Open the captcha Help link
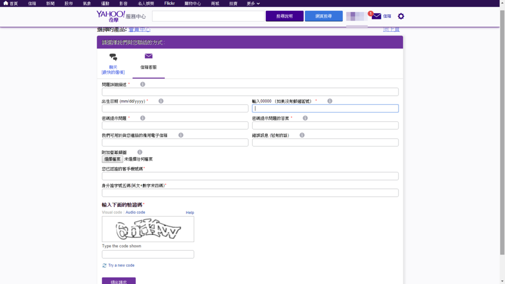505x284 pixels. tap(190, 212)
